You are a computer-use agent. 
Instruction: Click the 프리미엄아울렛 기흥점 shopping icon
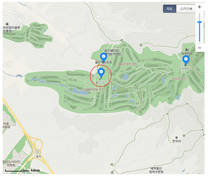(7, 24)
